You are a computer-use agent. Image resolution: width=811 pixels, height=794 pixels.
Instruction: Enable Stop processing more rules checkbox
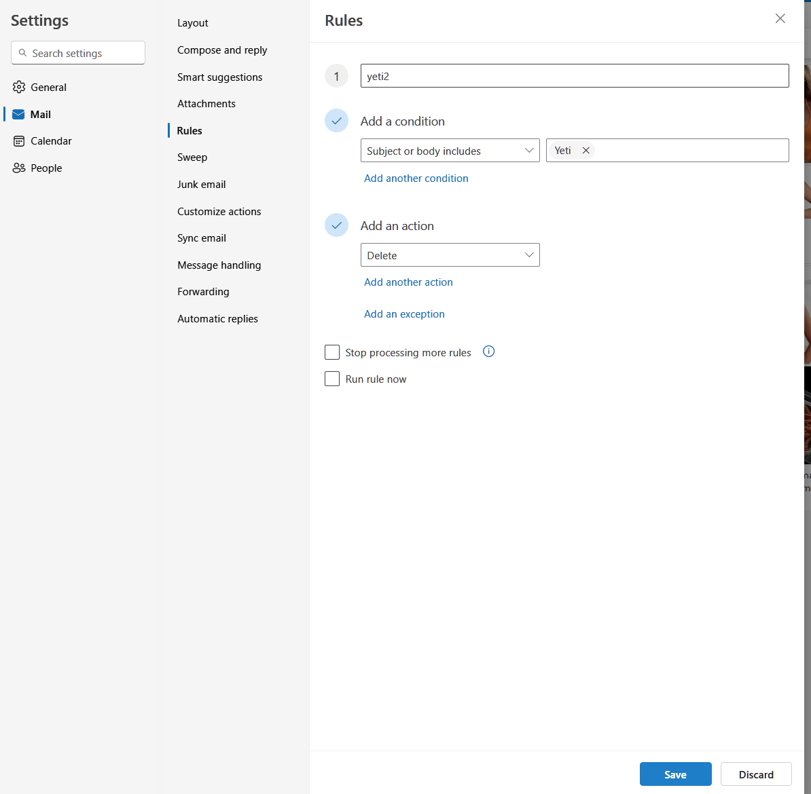click(332, 352)
